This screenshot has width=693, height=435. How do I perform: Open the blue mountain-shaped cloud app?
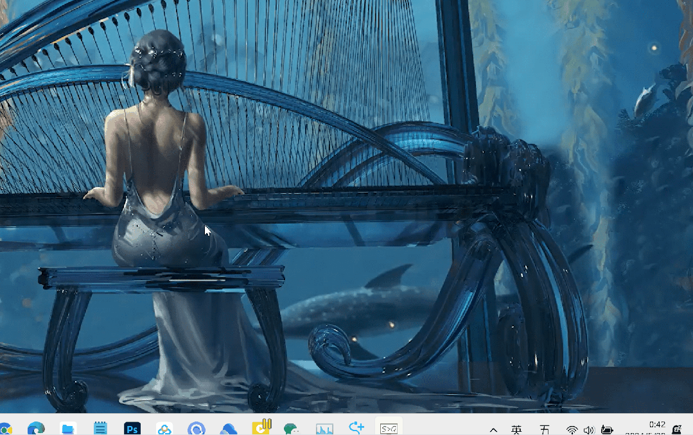pos(229,429)
